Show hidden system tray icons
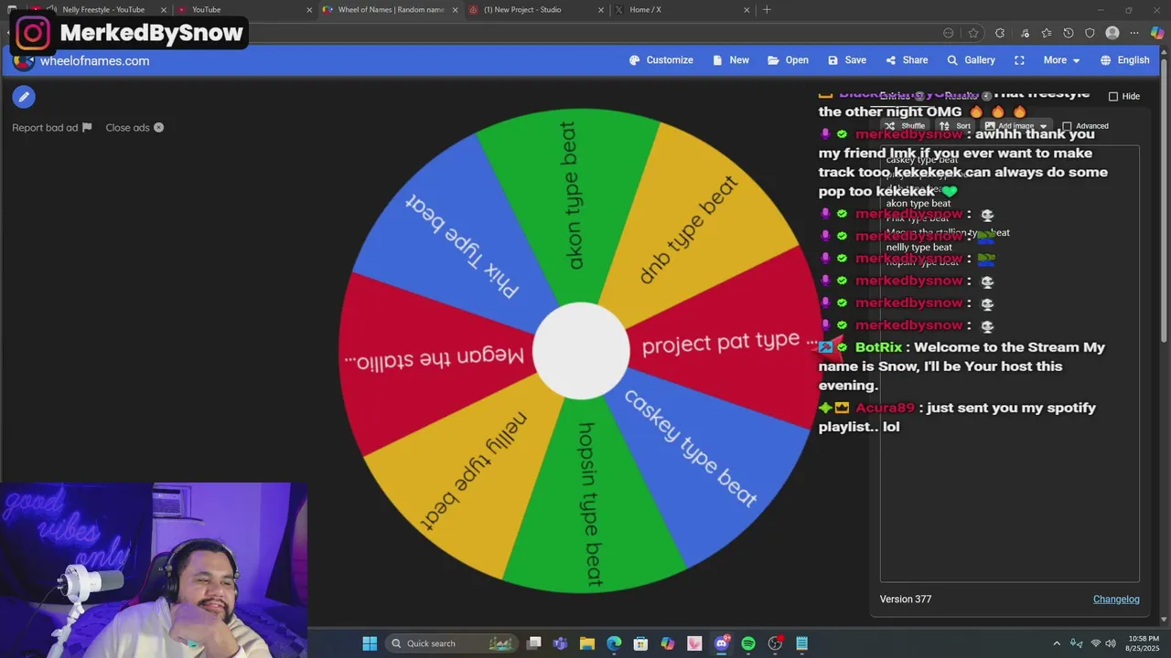 coord(1057,643)
